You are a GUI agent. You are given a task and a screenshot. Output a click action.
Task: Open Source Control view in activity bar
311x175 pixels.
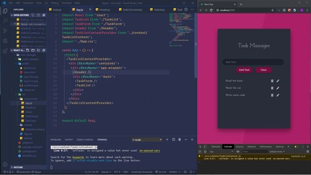(x=5, y=31)
